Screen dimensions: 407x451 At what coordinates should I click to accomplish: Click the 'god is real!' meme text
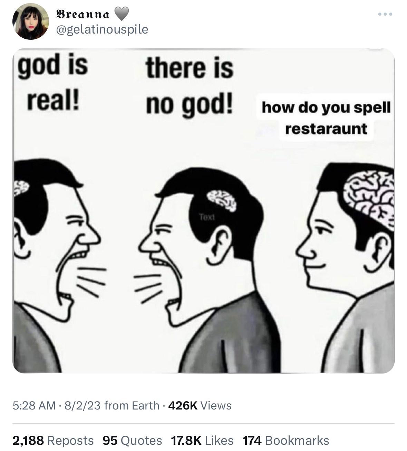(53, 82)
